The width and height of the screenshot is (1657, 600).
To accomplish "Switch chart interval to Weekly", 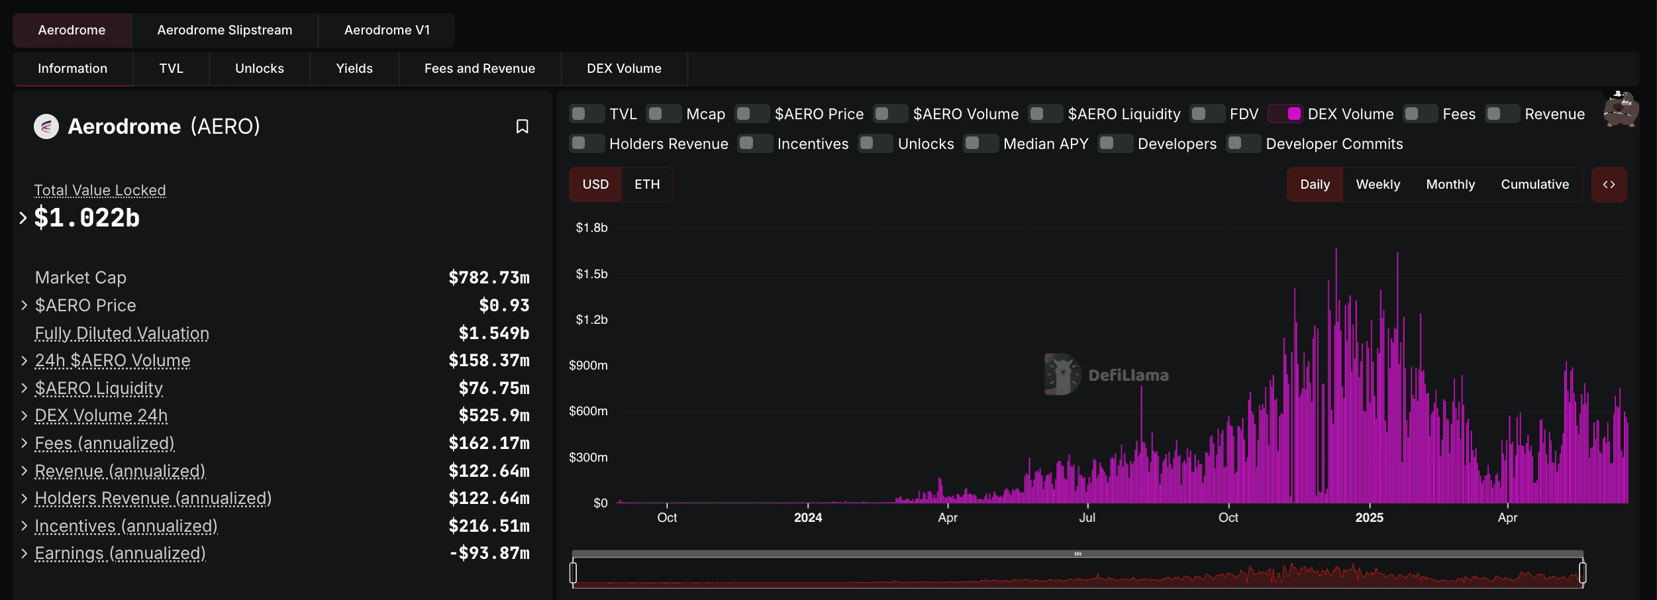I will 1378,185.
